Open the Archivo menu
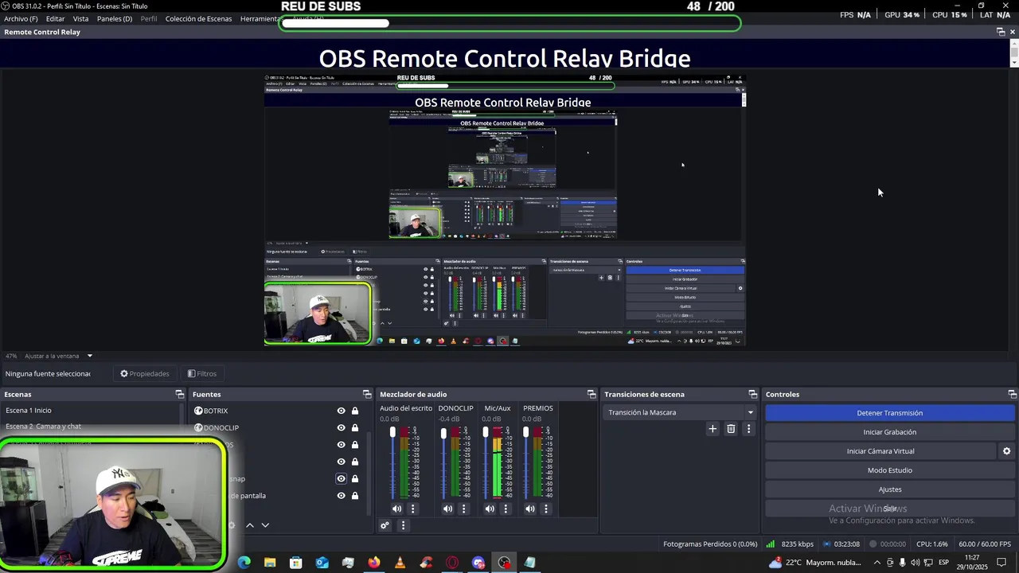This screenshot has height=573, width=1019. (21, 18)
